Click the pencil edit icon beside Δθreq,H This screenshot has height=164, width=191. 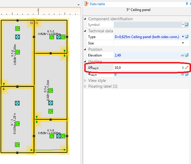pyautogui.click(x=187, y=67)
